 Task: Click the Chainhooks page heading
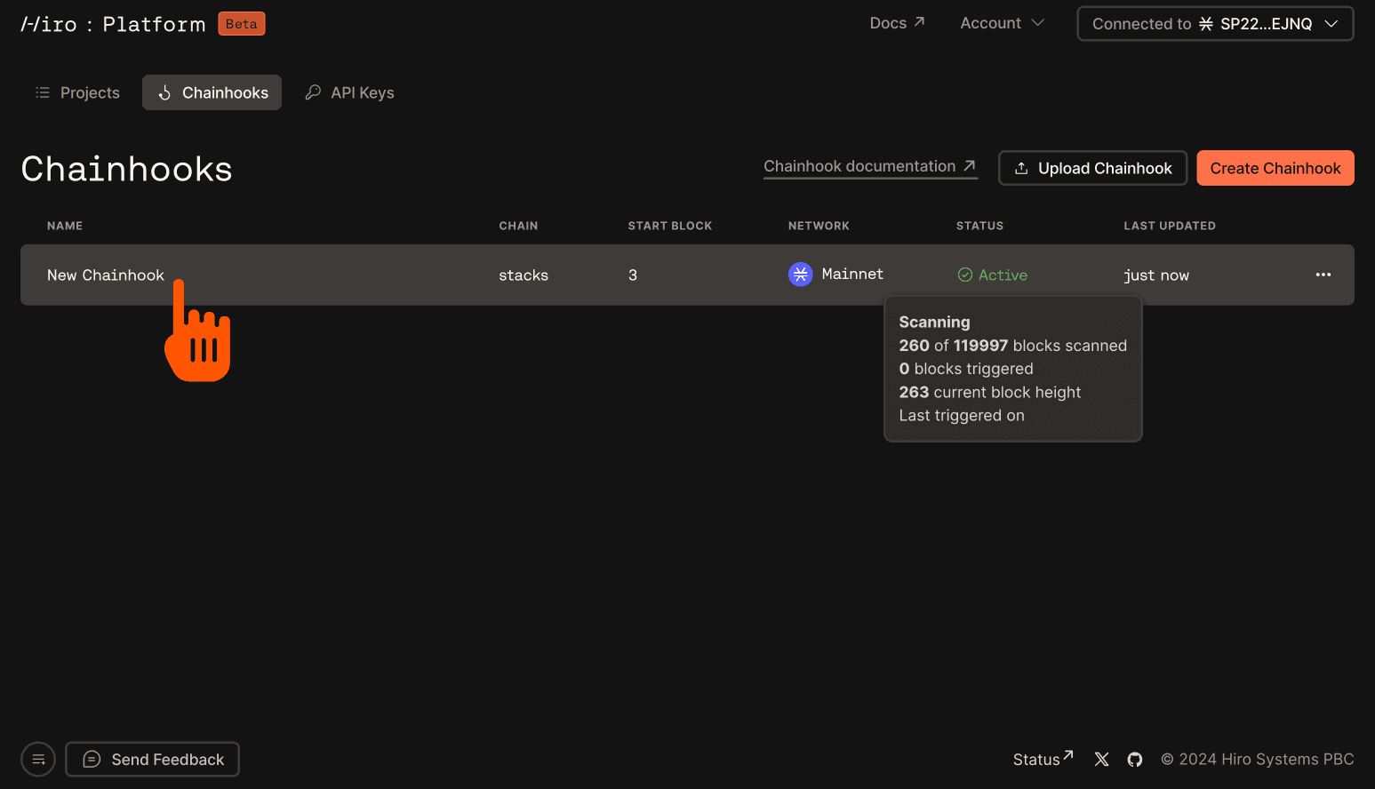click(x=127, y=169)
